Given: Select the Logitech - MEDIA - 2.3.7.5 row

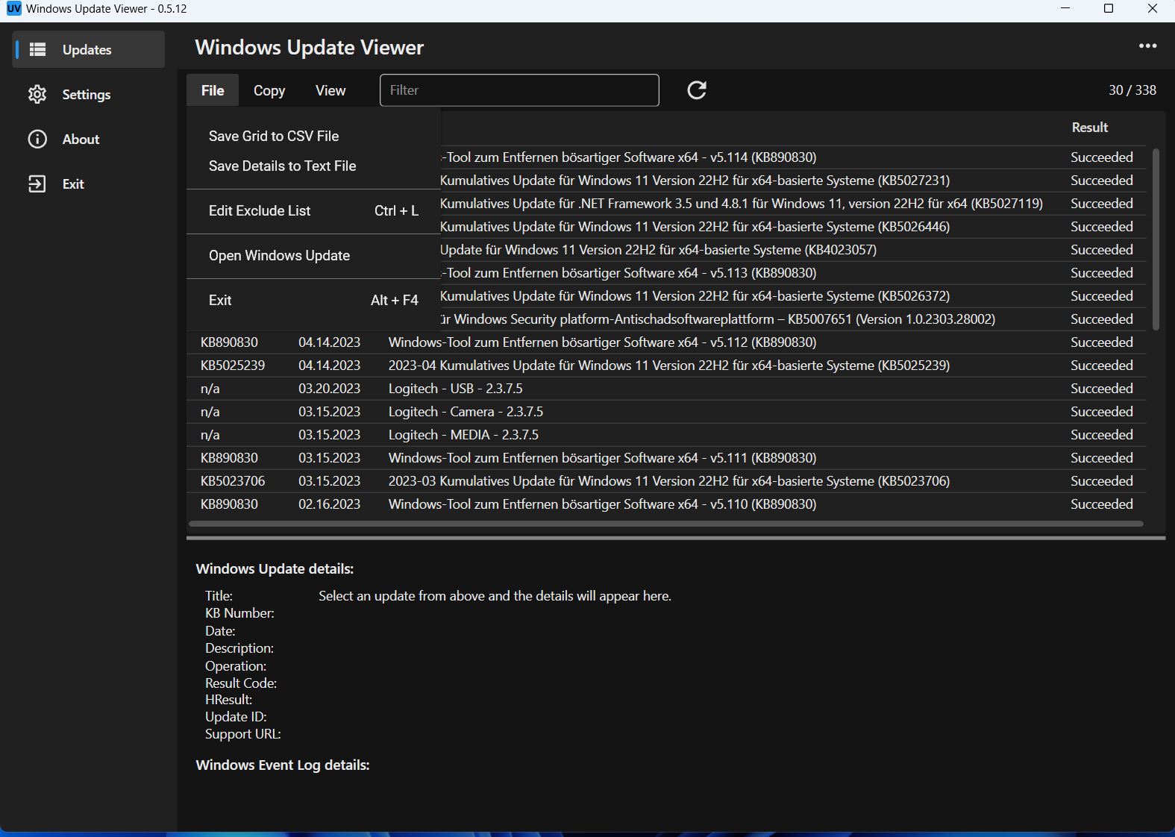Looking at the screenshot, I should click(x=666, y=435).
